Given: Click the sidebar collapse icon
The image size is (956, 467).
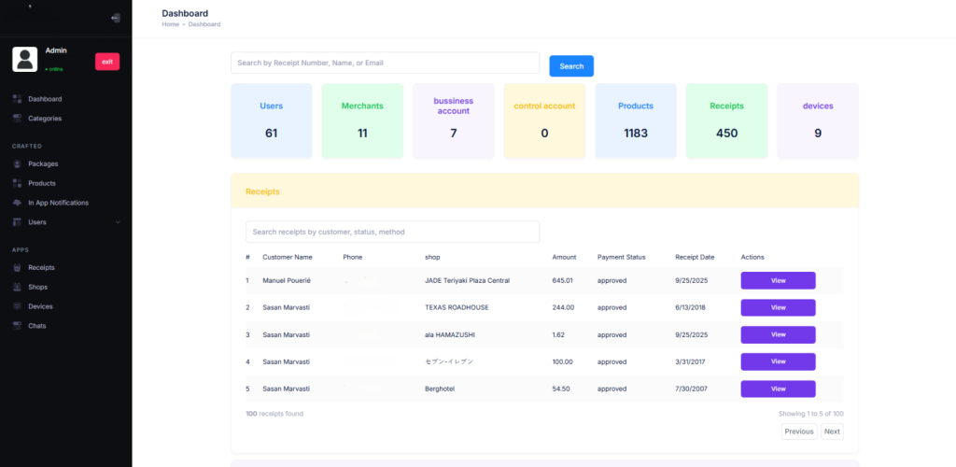Looking at the screenshot, I should click(115, 18).
